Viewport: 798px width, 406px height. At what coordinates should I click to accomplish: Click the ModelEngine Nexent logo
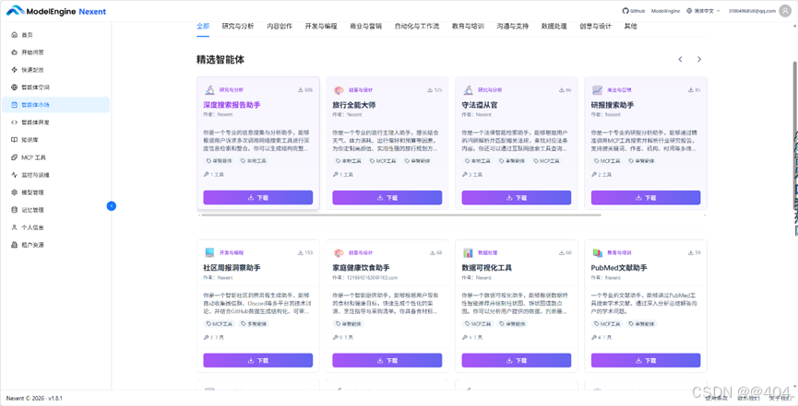coord(56,11)
